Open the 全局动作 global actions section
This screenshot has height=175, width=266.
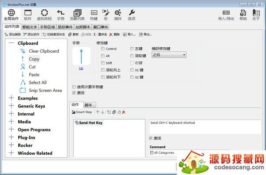(x=11, y=15)
